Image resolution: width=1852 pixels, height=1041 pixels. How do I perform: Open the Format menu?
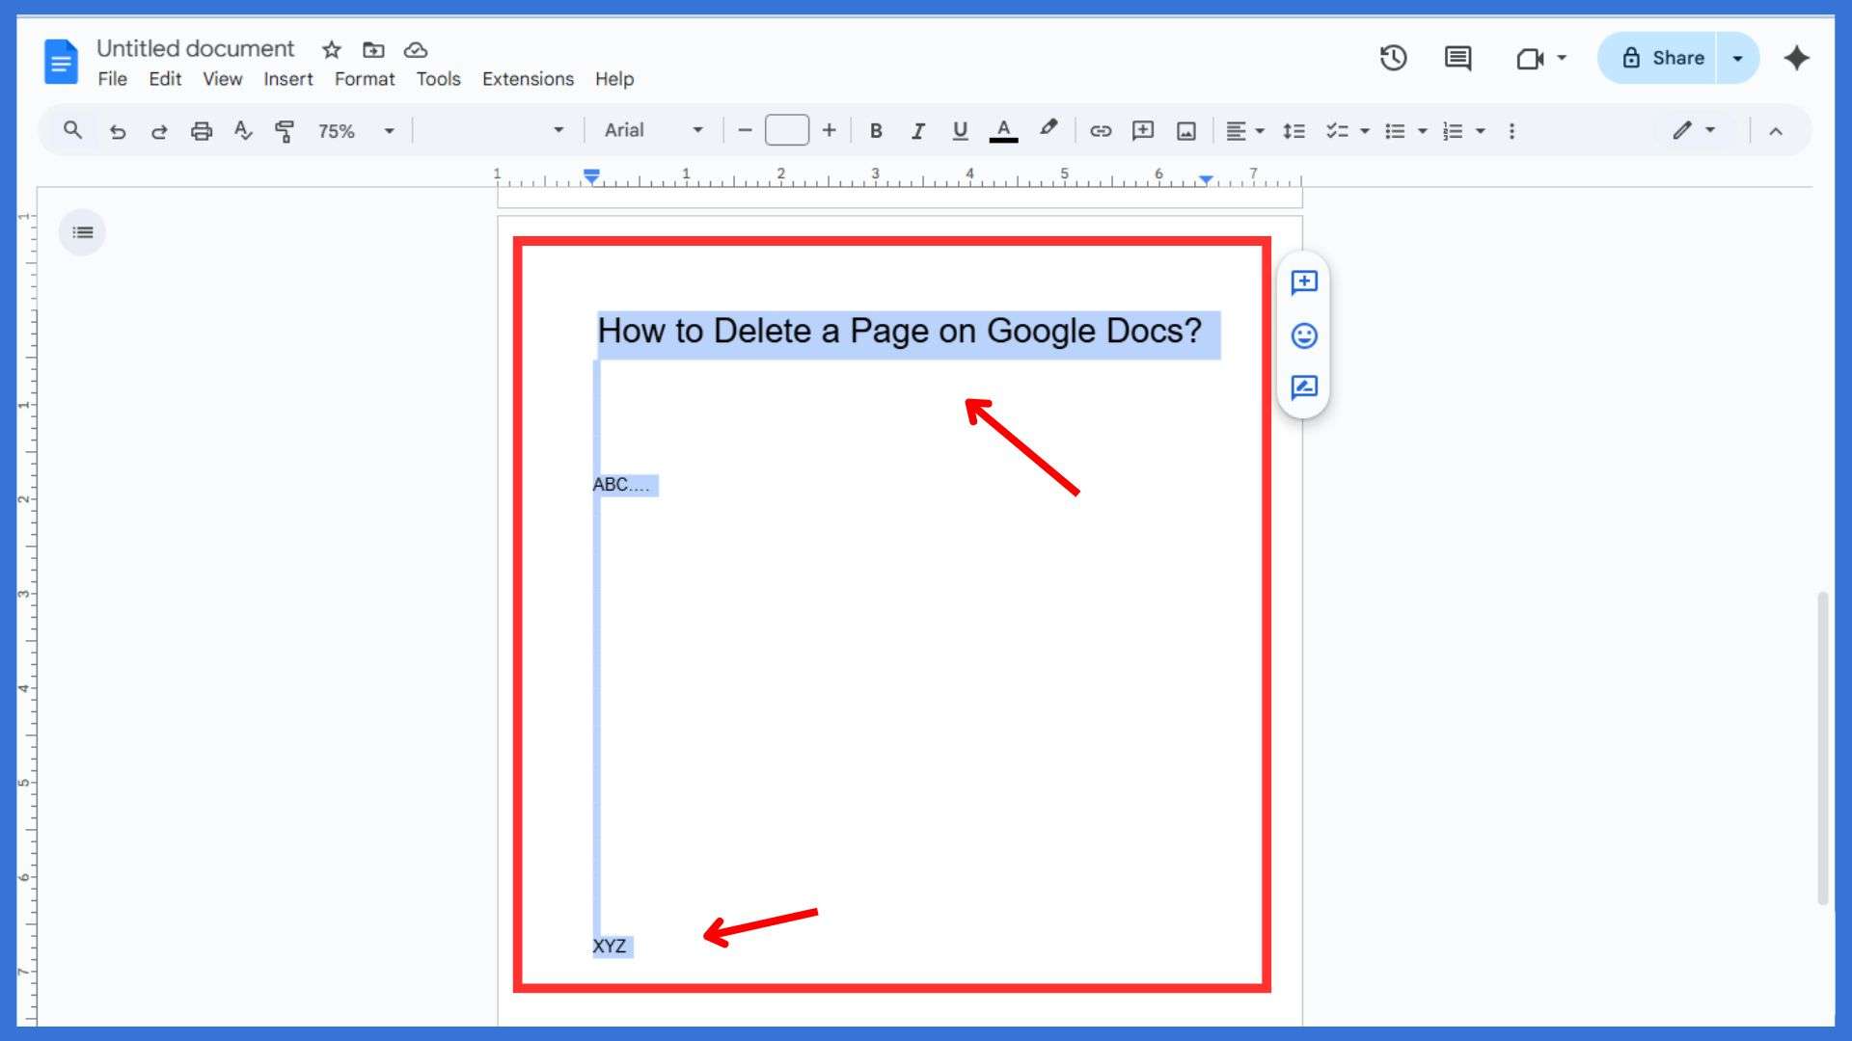tap(365, 79)
